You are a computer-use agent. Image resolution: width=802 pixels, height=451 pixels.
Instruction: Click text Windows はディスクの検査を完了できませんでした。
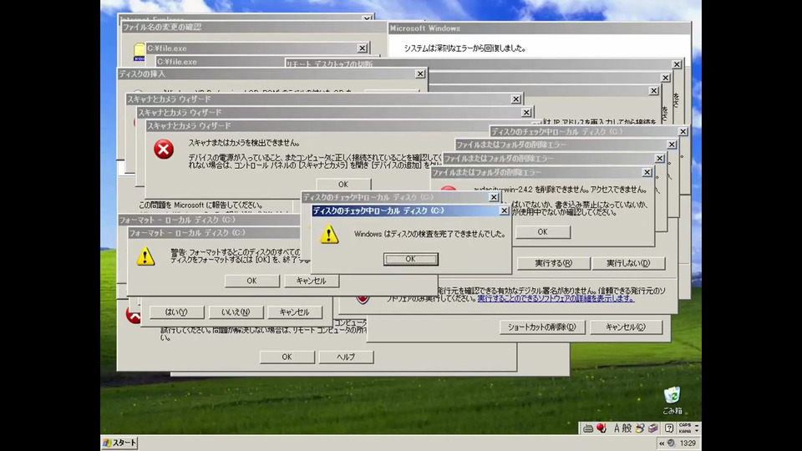click(430, 234)
